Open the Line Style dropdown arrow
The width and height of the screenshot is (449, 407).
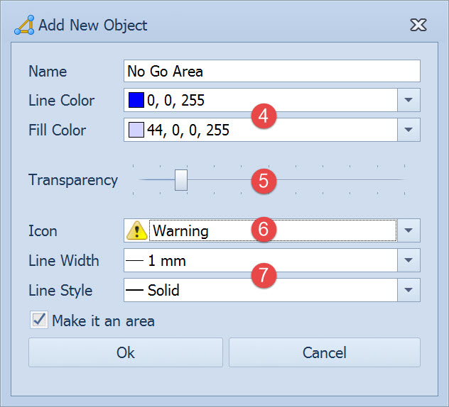[x=408, y=291]
